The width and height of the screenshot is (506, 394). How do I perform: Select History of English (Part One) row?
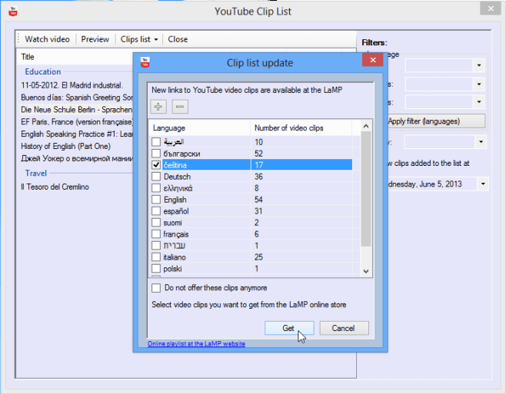coord(75,147)
